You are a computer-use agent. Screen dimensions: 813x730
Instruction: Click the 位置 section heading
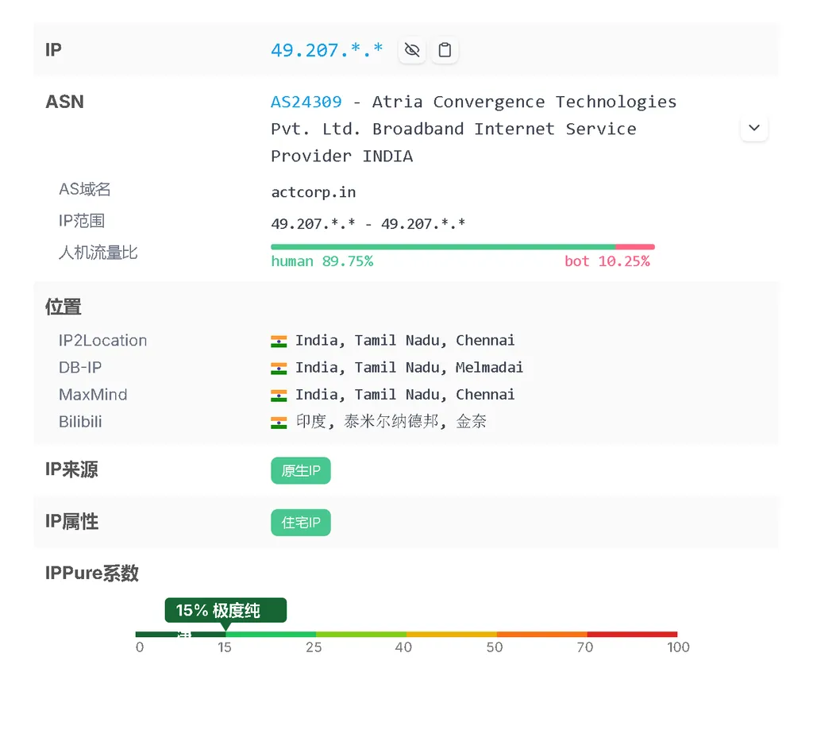(63, 306)
